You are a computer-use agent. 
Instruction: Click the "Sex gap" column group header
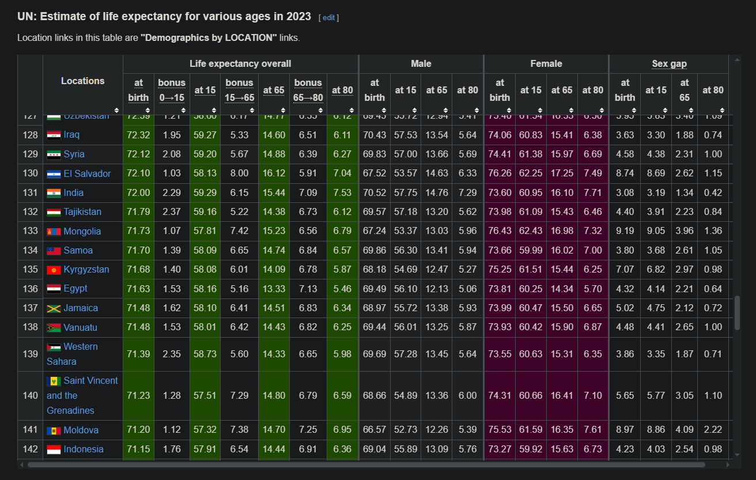(x=670, y=64)
